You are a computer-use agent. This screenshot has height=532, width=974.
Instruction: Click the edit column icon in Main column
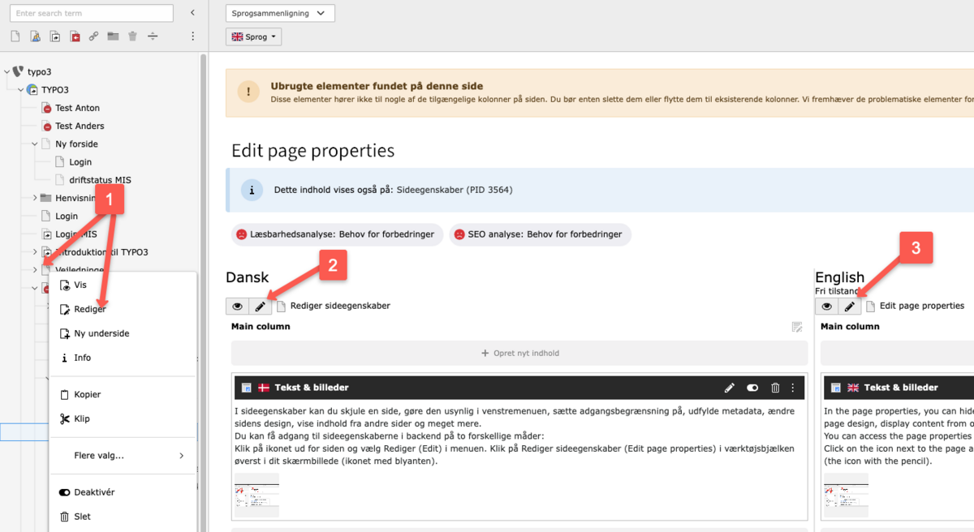click(x=797, y=327)
